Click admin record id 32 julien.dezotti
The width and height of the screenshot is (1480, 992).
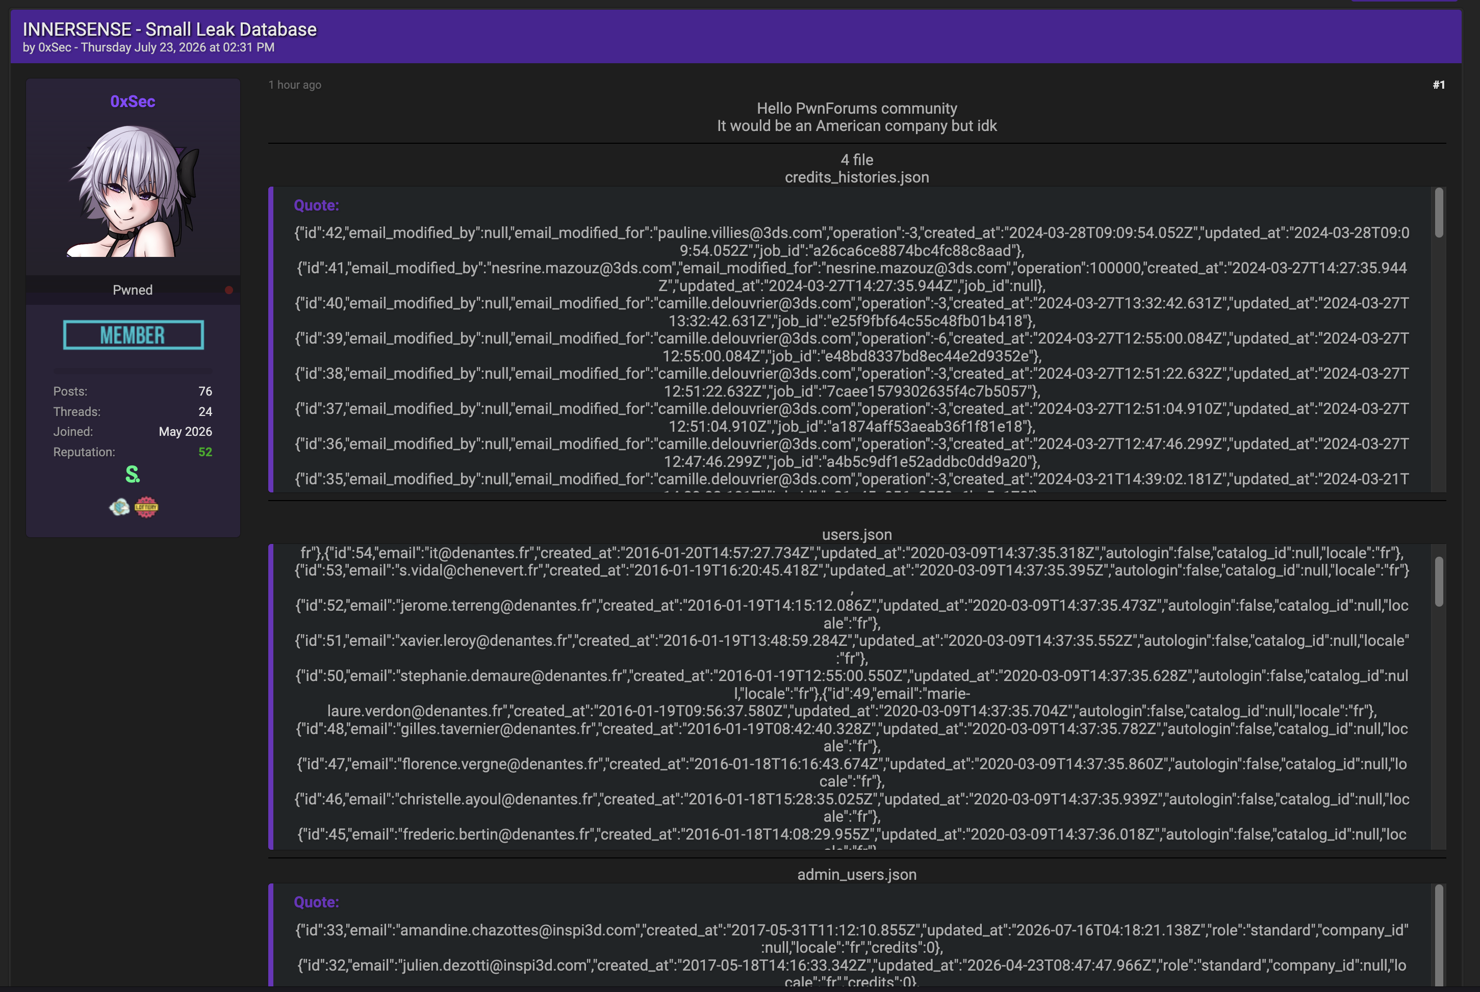click(852, 974)
